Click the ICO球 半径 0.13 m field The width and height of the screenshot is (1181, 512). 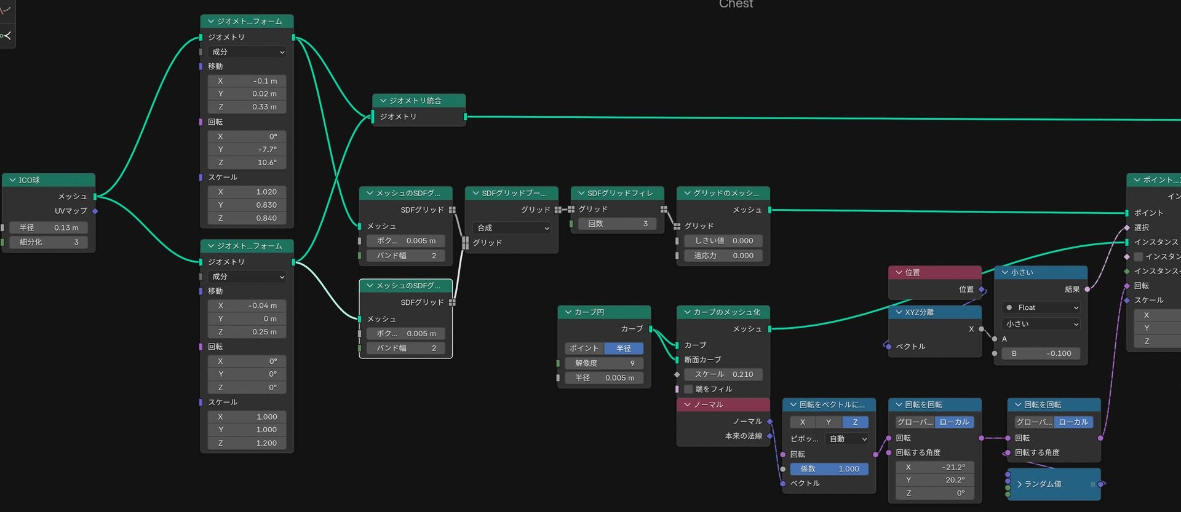49,228
